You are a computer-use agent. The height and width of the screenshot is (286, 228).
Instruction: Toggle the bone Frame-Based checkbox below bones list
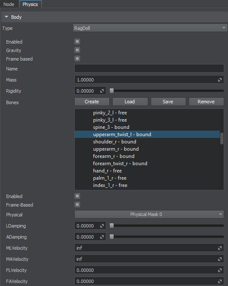77,204
